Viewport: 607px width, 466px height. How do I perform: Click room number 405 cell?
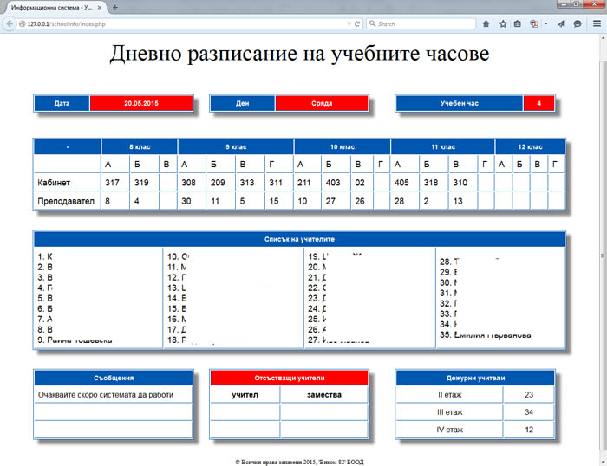click(405, 183)
